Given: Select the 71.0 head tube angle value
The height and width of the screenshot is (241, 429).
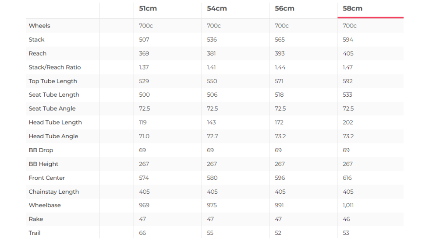Looking at the screenshot, I should tap(144, 136).
